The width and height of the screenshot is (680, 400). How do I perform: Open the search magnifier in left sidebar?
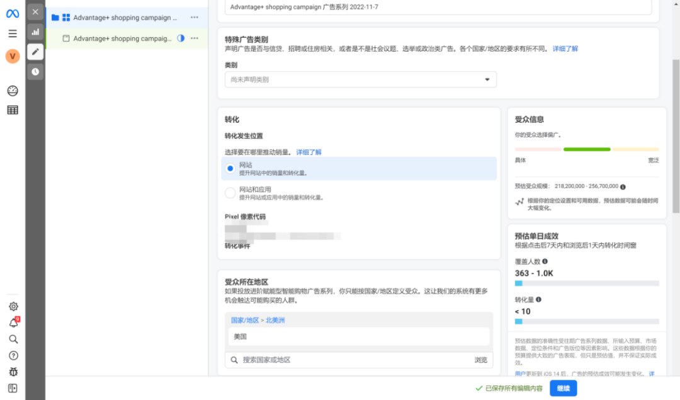tap(12, 339)
